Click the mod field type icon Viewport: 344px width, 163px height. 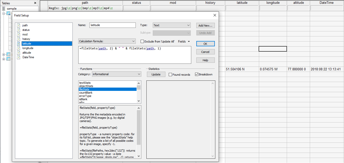(18, 34)
